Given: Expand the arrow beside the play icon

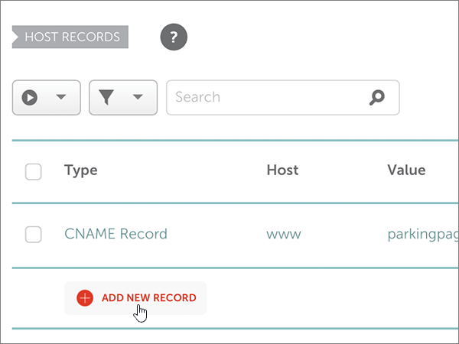Looking at the screenshot, I should tap(62, 98).
